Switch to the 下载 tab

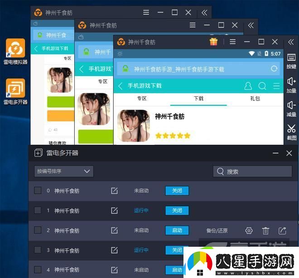tap(198, 99)
